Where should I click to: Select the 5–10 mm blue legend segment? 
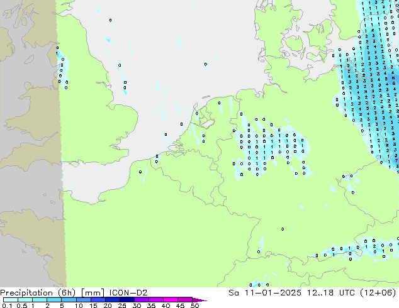(x=69, y=300)
